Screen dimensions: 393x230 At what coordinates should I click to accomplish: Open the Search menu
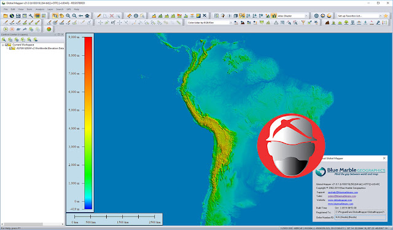click(x=60, y=9)
